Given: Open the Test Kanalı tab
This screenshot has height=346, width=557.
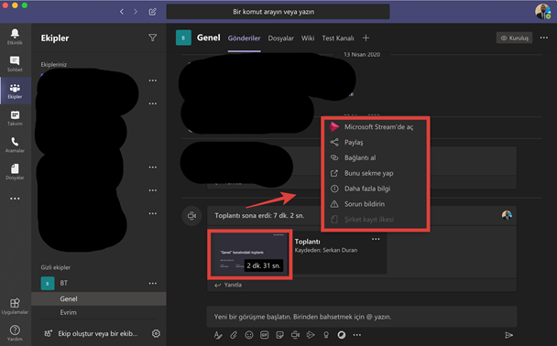Looking at the screenshot, I should click(338, 38).
